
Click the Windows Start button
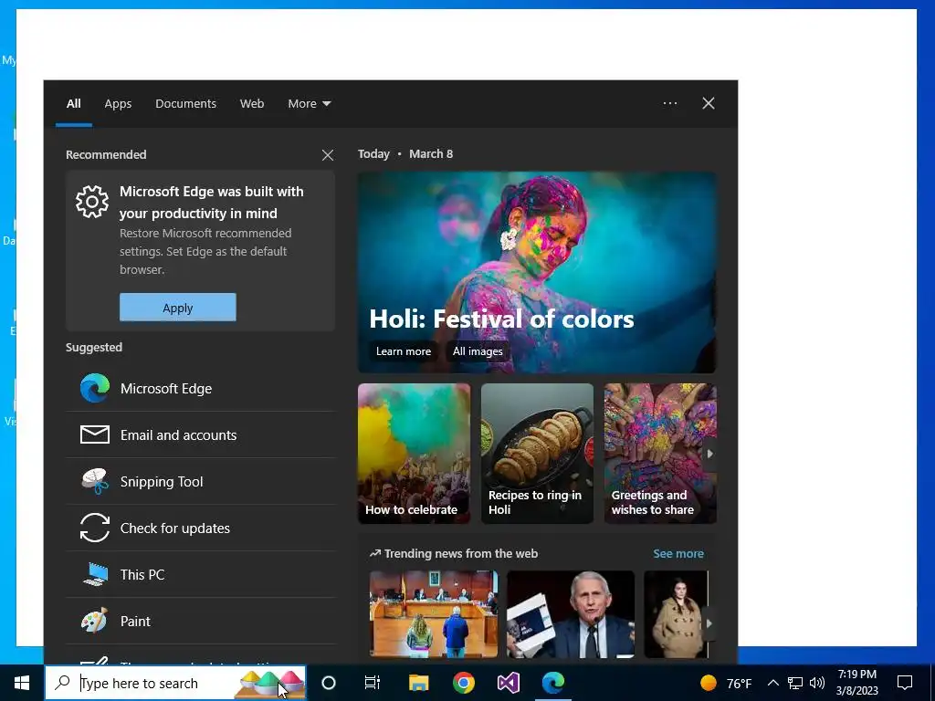tap(22, 683)
